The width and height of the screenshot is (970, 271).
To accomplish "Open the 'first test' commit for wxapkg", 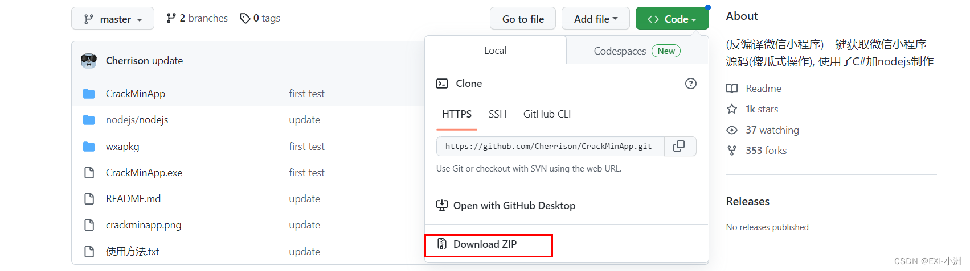I will [306, 147].
